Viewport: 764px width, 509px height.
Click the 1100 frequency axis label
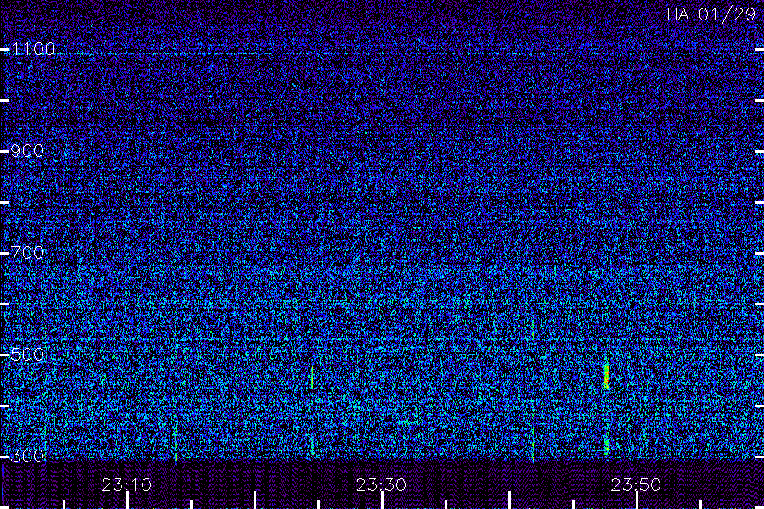coord(33,49)
